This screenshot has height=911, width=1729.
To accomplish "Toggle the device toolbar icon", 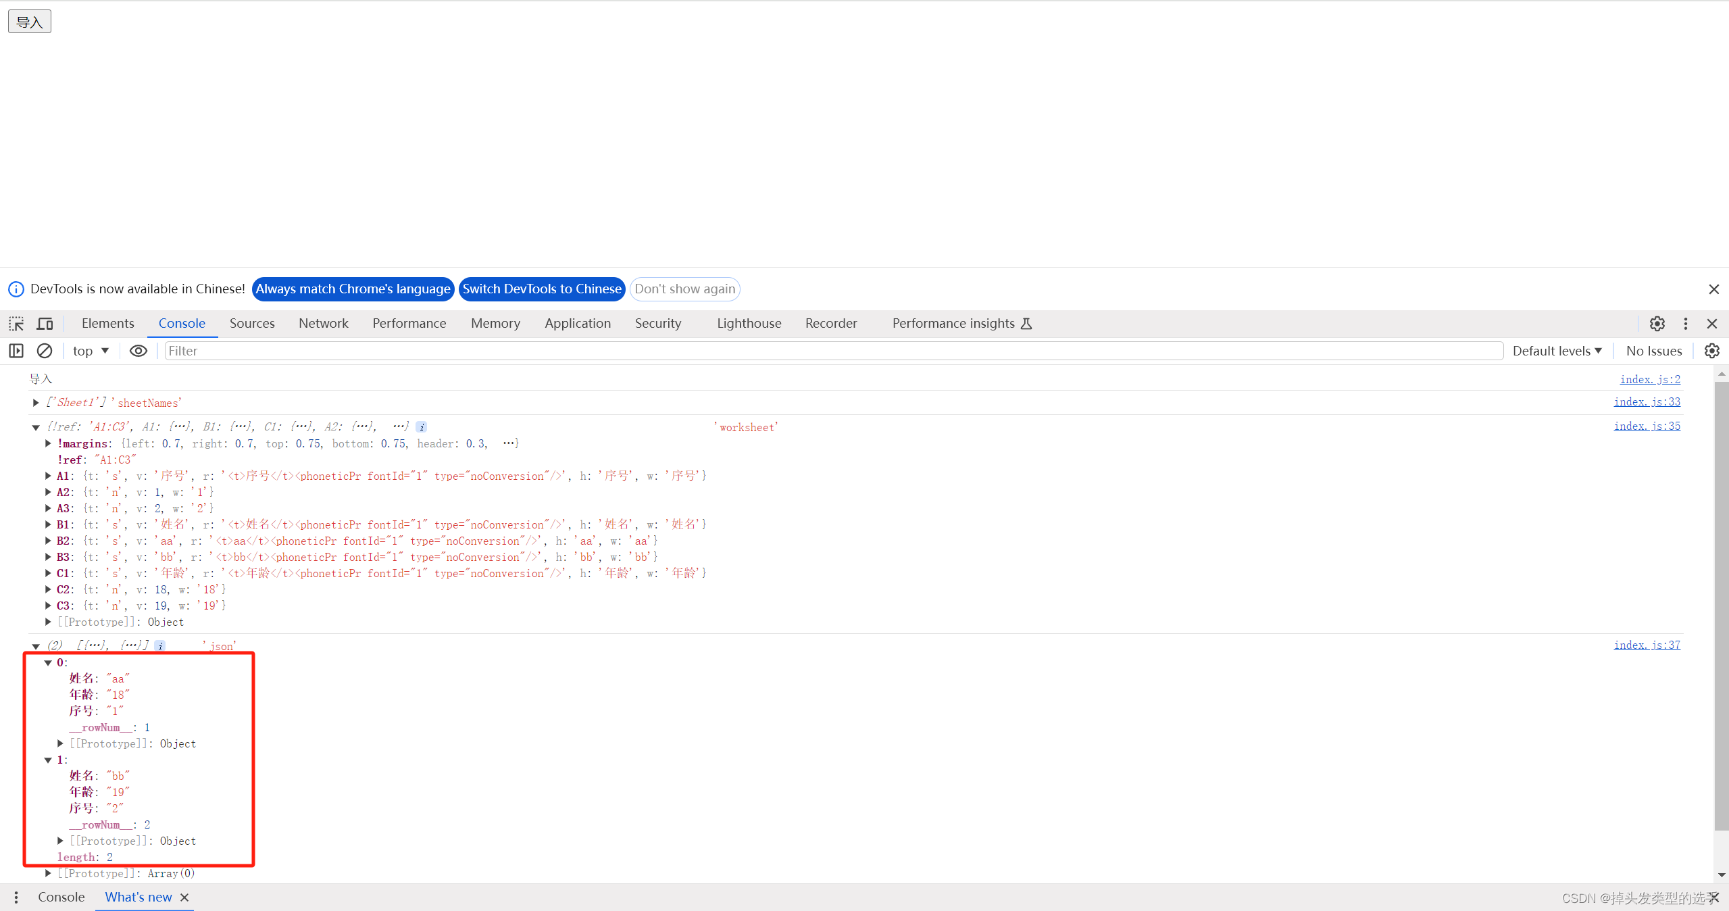I will (x=45, y=323).
